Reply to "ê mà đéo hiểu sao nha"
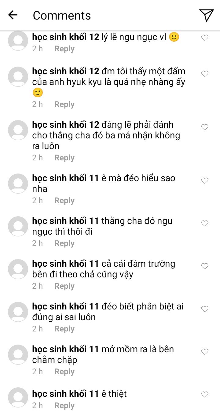Screen dimensions: 220x413 coord(64,201)
